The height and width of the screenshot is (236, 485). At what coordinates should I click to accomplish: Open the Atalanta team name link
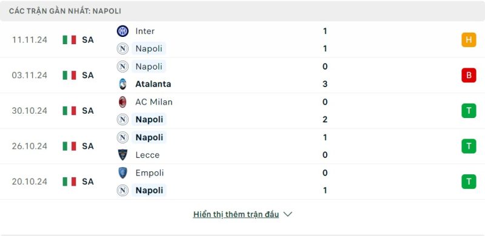click(x=153, y=84)
